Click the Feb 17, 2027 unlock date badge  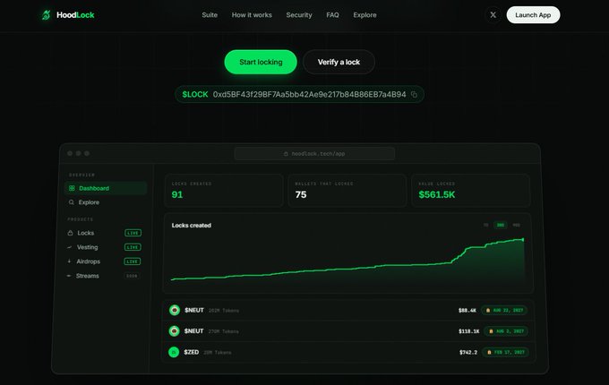(505, 352)
